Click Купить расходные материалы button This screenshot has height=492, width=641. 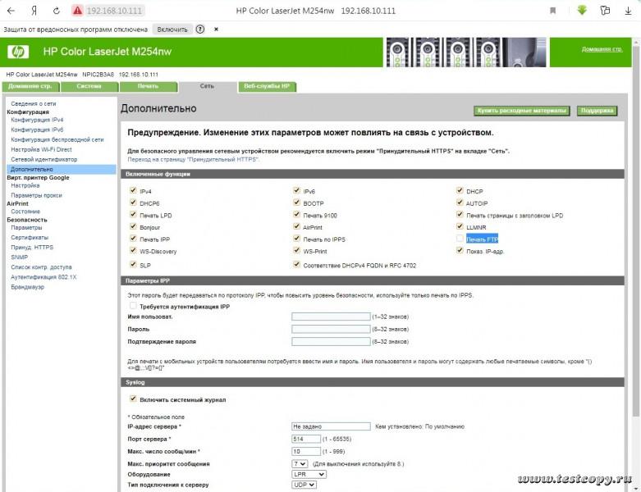point(522,111)
